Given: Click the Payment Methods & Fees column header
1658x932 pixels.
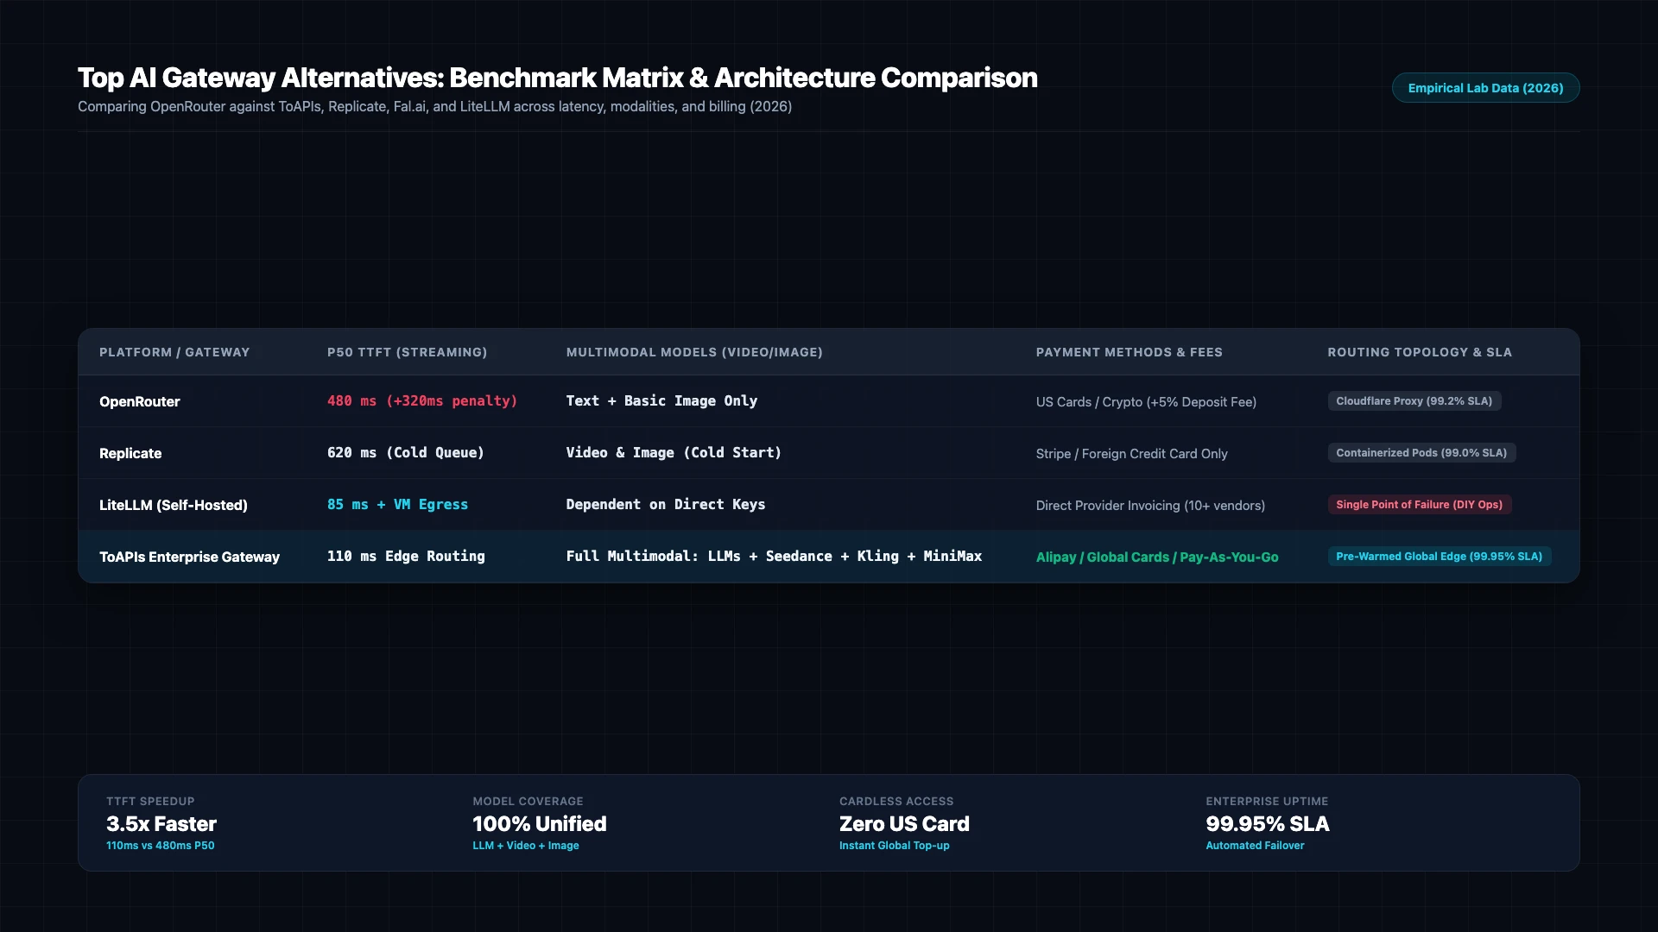Looking at the screenshot, I should [x=1129, y=352].
